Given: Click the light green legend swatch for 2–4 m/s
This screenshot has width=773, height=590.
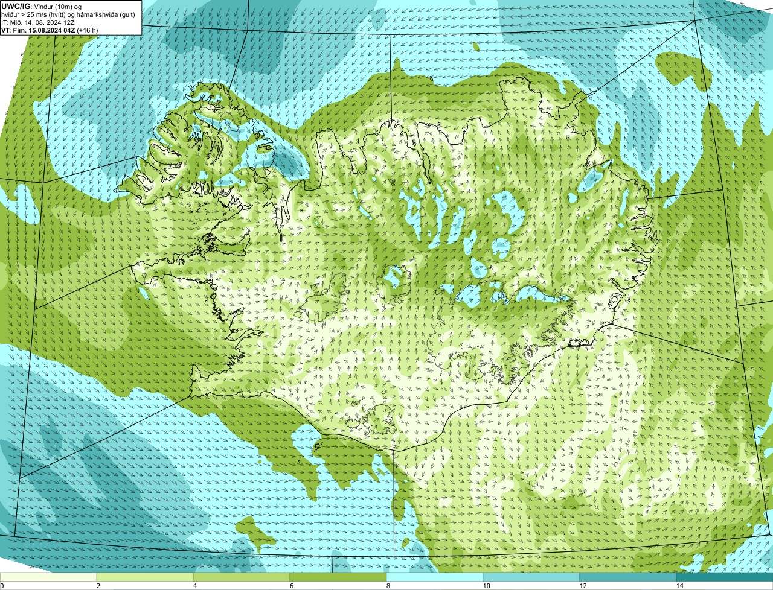Looking at the screenshot, I should pos(145,577).
